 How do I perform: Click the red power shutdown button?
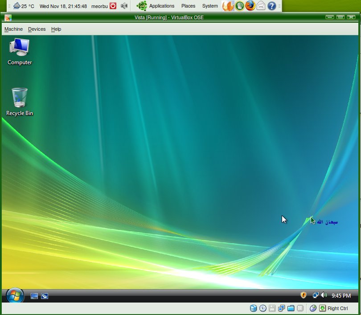[113, 5]
